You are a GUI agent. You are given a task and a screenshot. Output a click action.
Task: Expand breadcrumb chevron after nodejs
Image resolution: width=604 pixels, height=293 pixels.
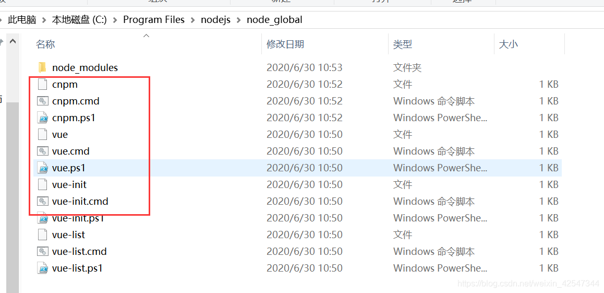(x=238, y=20)
